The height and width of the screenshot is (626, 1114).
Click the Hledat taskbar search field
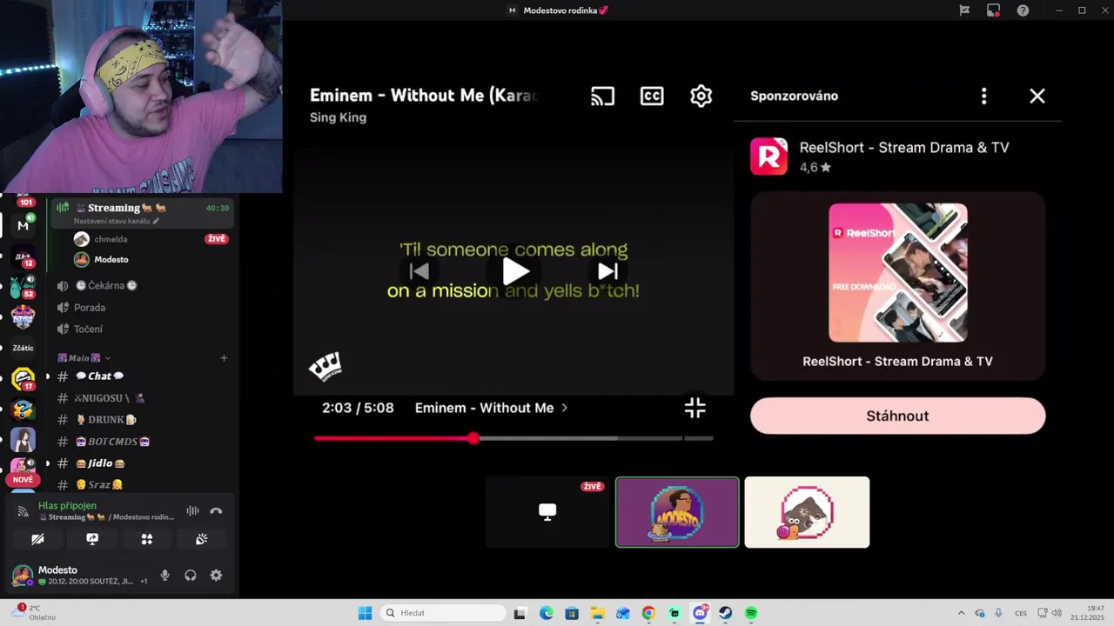point(442,613)
